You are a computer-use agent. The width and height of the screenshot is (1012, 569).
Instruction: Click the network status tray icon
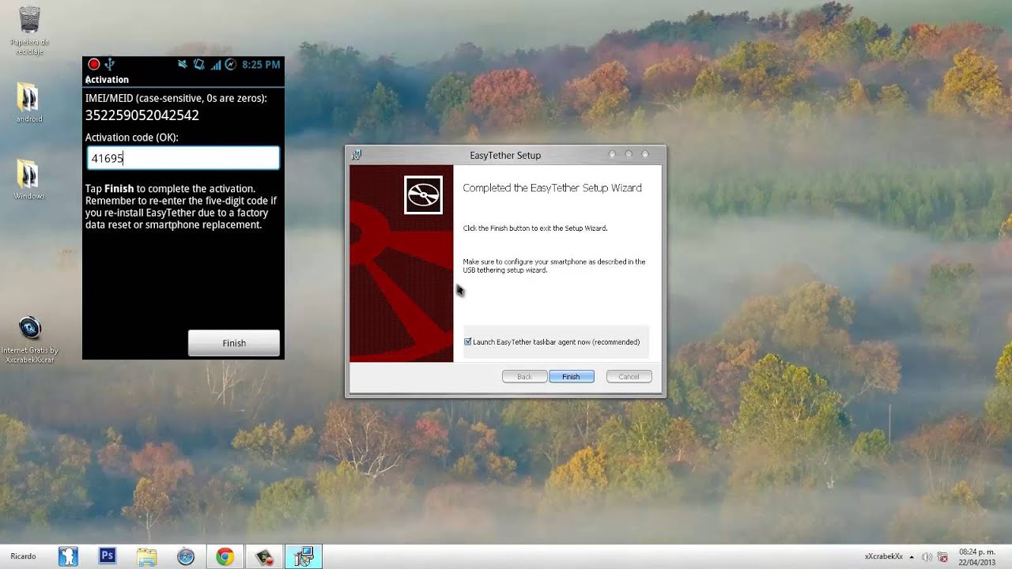pos(944,556)
